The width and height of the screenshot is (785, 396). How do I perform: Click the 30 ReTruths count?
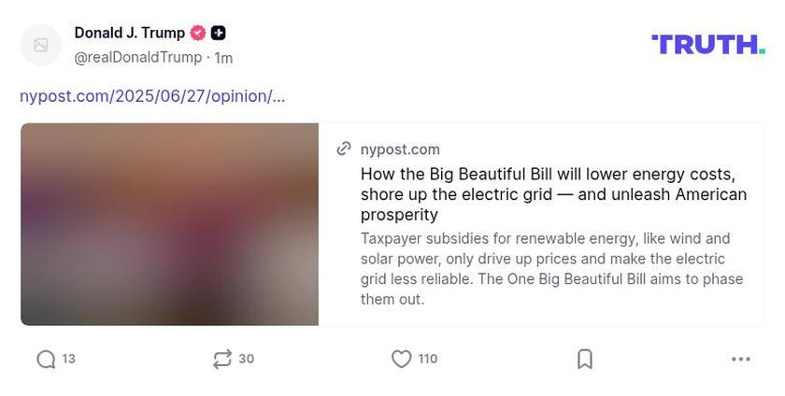(247, 360)
